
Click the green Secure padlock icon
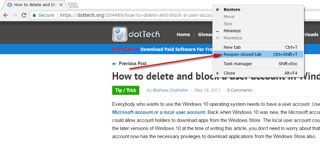34,15
